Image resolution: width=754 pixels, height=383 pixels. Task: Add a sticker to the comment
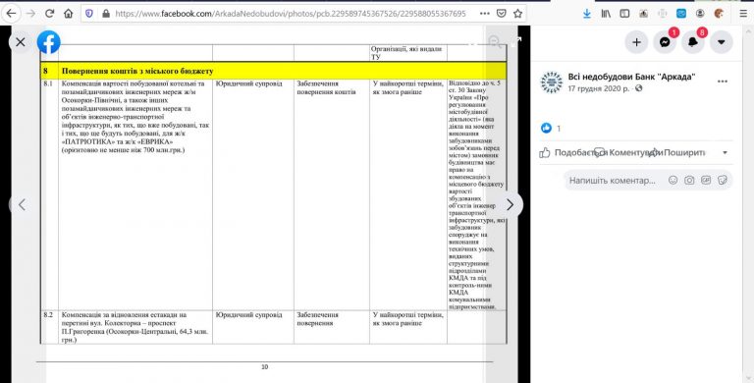pyautogui.click(x=722, y=180)
